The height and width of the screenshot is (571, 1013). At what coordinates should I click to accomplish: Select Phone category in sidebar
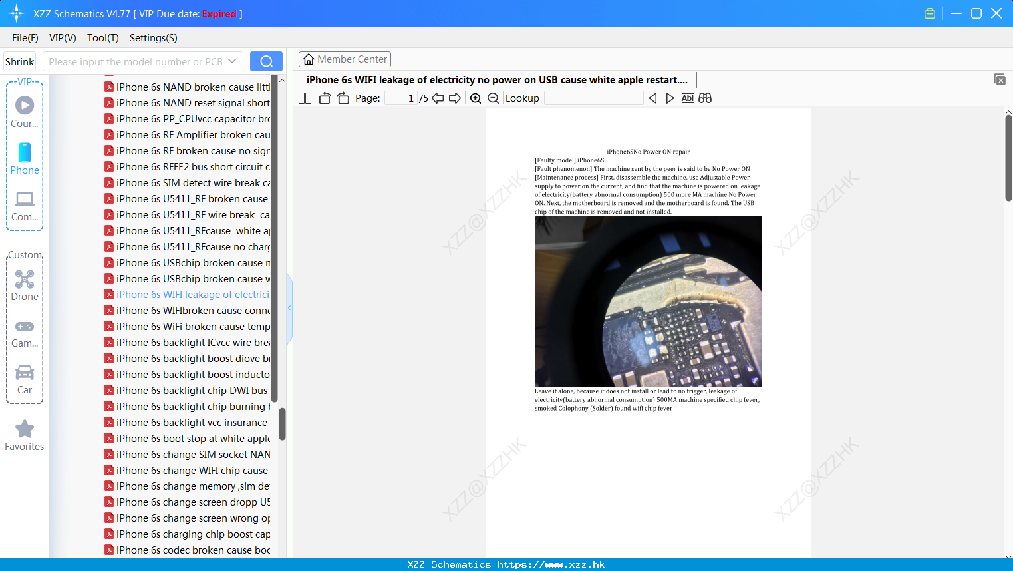[25, 158]
